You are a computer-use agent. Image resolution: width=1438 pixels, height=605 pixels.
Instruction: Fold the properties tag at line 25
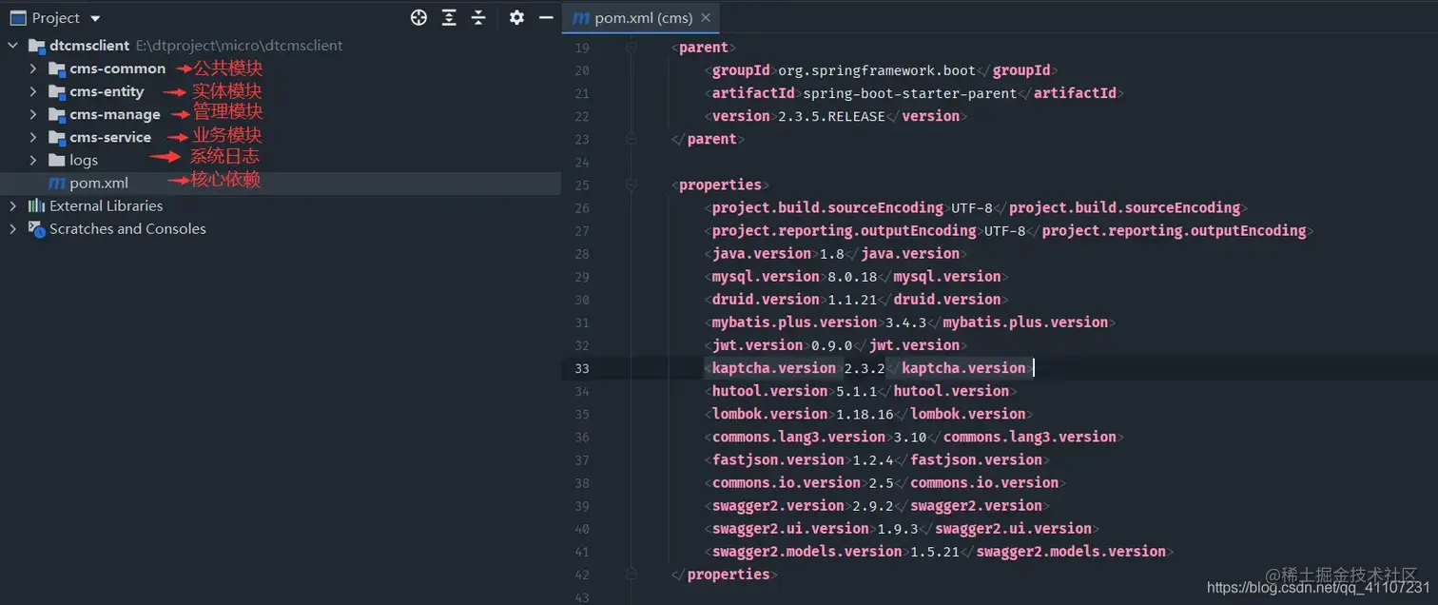click(x=631, y=185)
